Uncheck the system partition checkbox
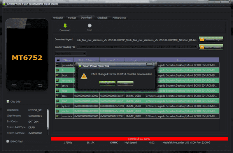This screenshot has height=153, width=233. point(57,106)
